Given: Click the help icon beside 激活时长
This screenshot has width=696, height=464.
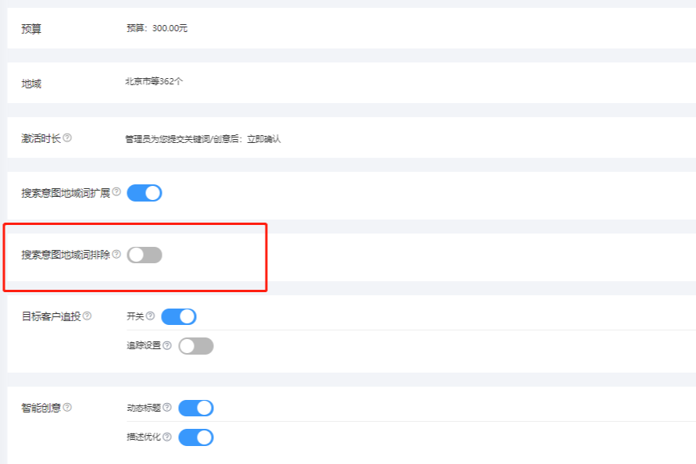Looking at the screenshot, I should tap(67, 138).
